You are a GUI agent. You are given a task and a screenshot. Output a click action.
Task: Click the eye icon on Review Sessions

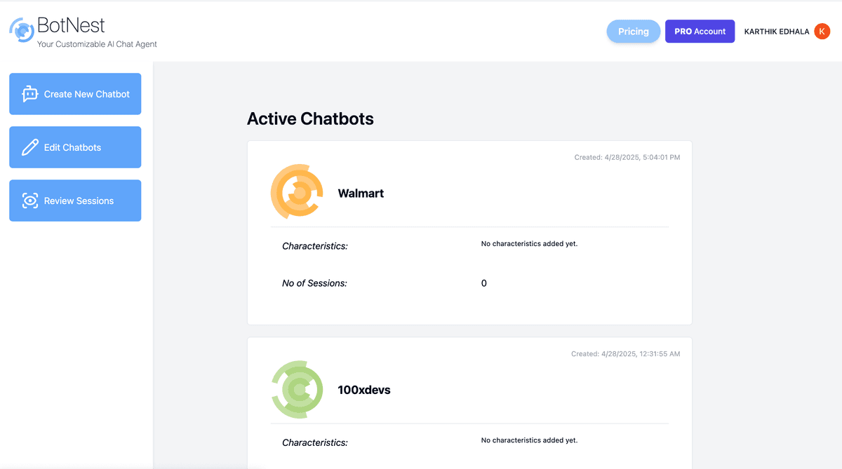pos(30,200)
